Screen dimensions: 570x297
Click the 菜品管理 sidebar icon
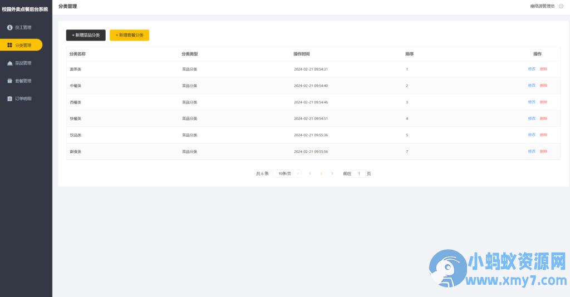coord(10,63)
